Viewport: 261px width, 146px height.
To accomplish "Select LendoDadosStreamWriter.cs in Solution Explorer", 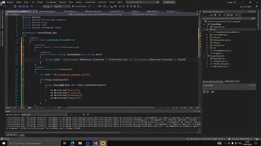I will click(x=228, y=32).
